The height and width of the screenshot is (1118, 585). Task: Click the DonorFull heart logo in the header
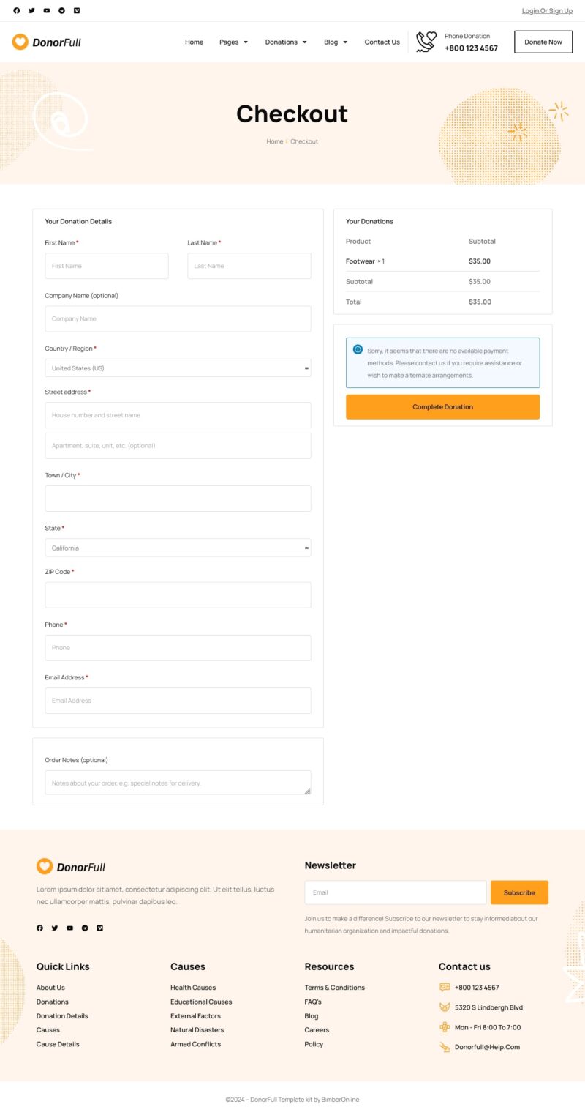coord(20,42)
